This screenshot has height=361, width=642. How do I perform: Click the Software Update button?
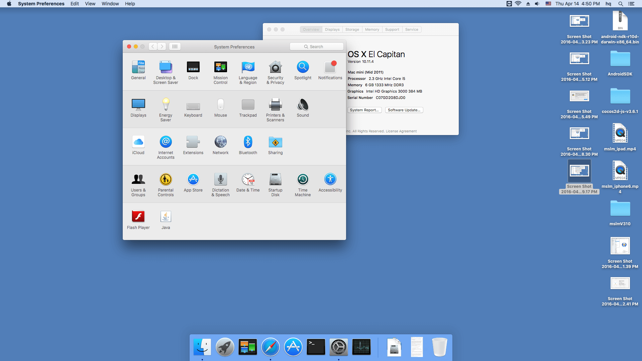click(x=403, y=110)
